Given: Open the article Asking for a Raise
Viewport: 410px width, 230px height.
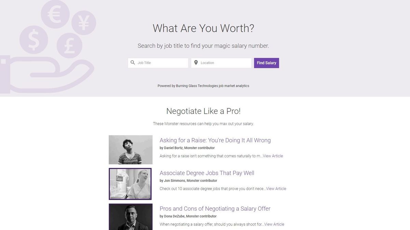Looking at the screenshot, I should pos(215,140).
